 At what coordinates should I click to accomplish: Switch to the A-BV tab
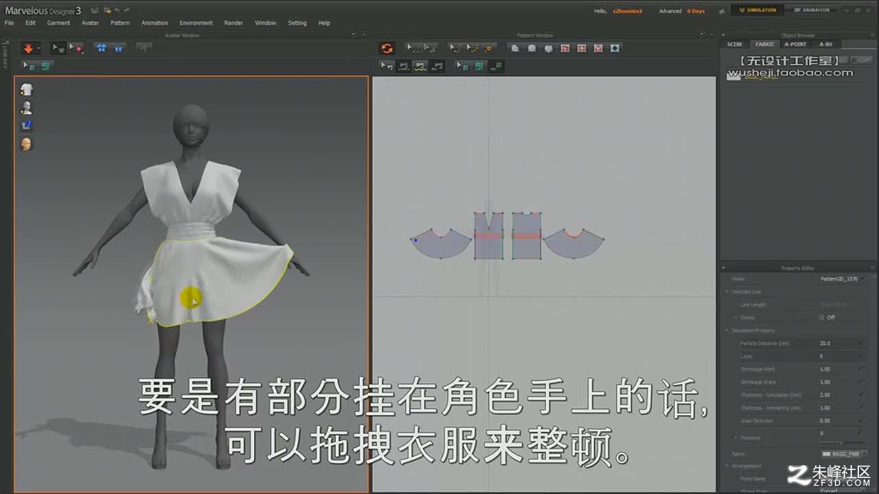(825, 44)
